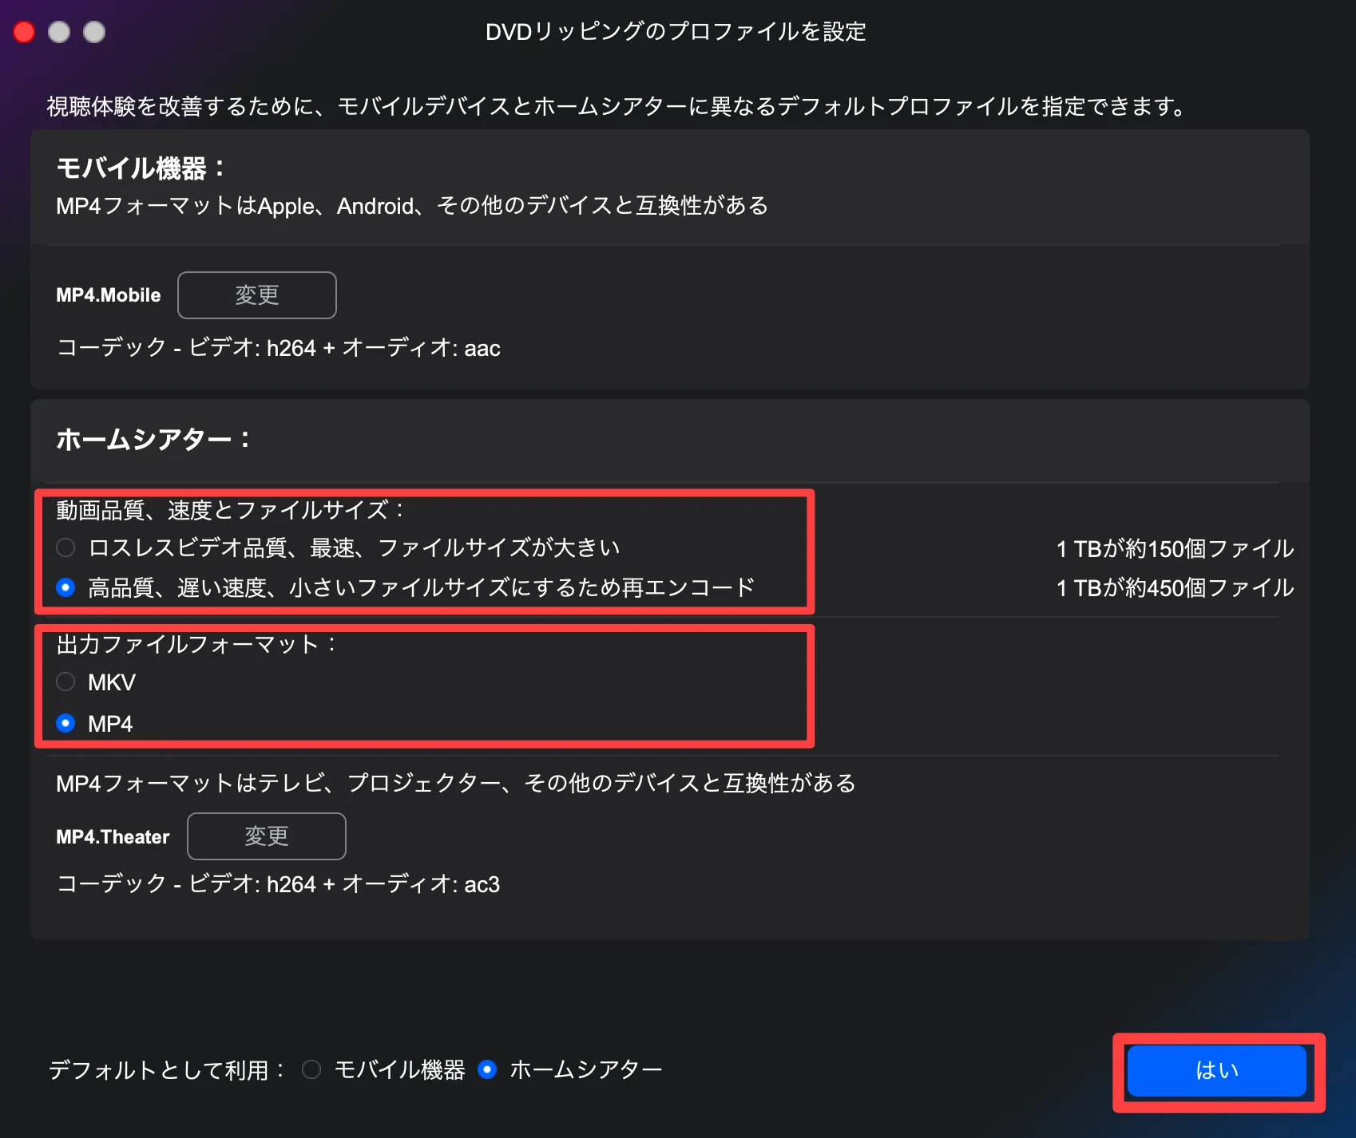Click 変更 button next to MP4.Mobile
This screenshot has width=1356, height=1138.
(x=256, y=295)
